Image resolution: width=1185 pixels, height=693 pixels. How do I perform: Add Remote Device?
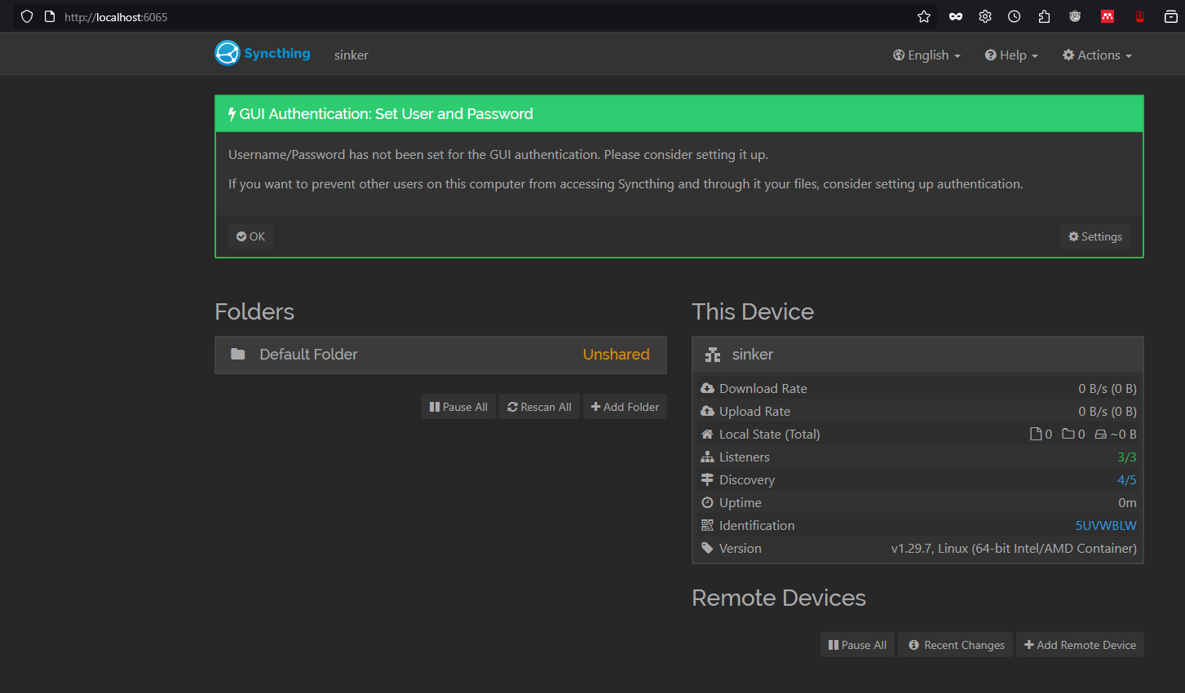click(1080, 645)
